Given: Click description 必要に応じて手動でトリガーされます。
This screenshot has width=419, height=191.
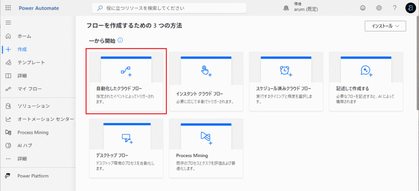Looking at the screenshot, I should 205,102.
